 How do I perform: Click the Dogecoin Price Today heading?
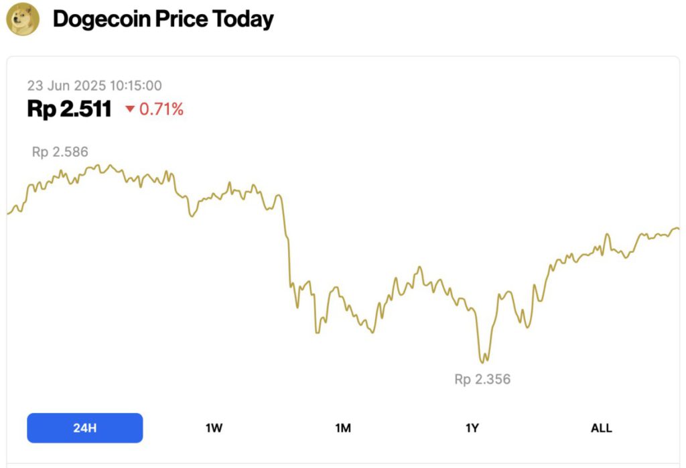[x=163, y=19]
